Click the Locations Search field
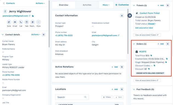This screenshot has height=105, width=173. [x=72, y=97]
